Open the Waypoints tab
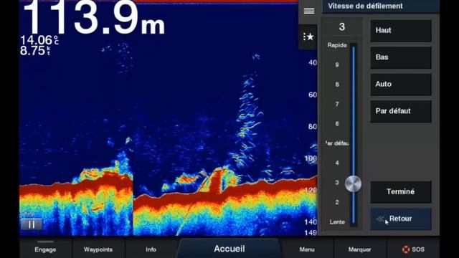Screen dimensions: 459x258 98,249
